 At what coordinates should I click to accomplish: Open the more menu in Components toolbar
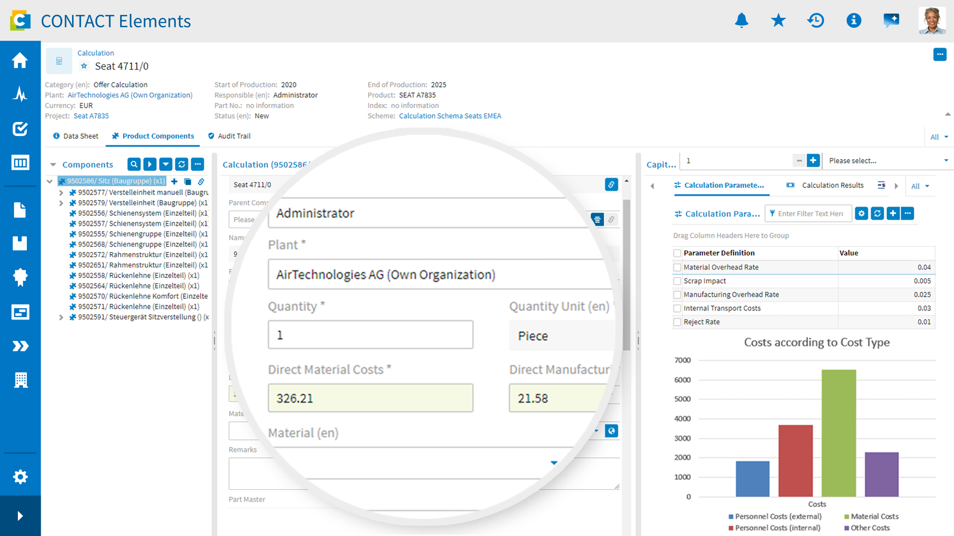point(198,164)
